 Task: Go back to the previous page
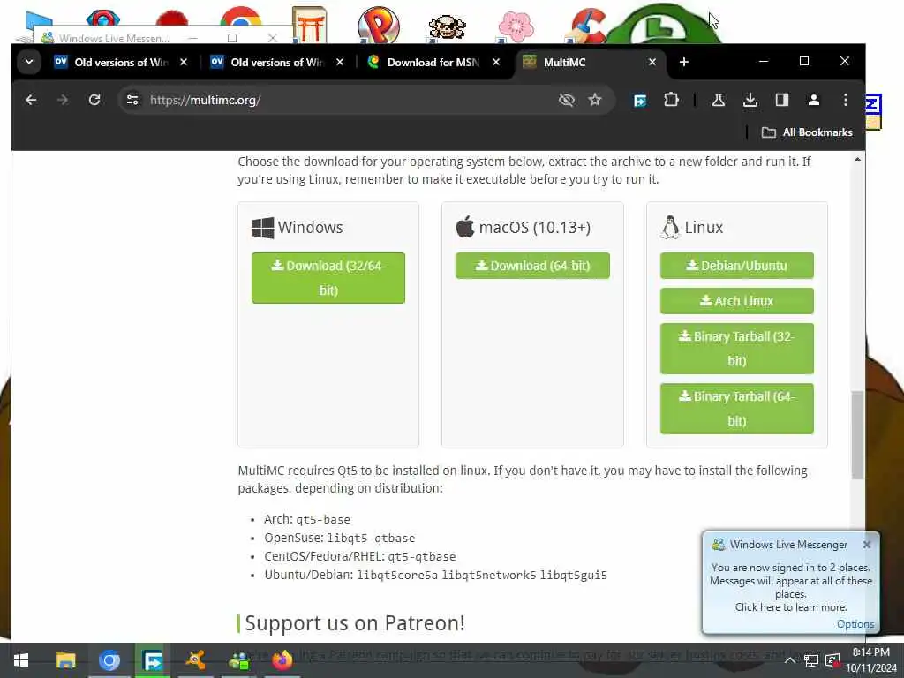[31, 100]
